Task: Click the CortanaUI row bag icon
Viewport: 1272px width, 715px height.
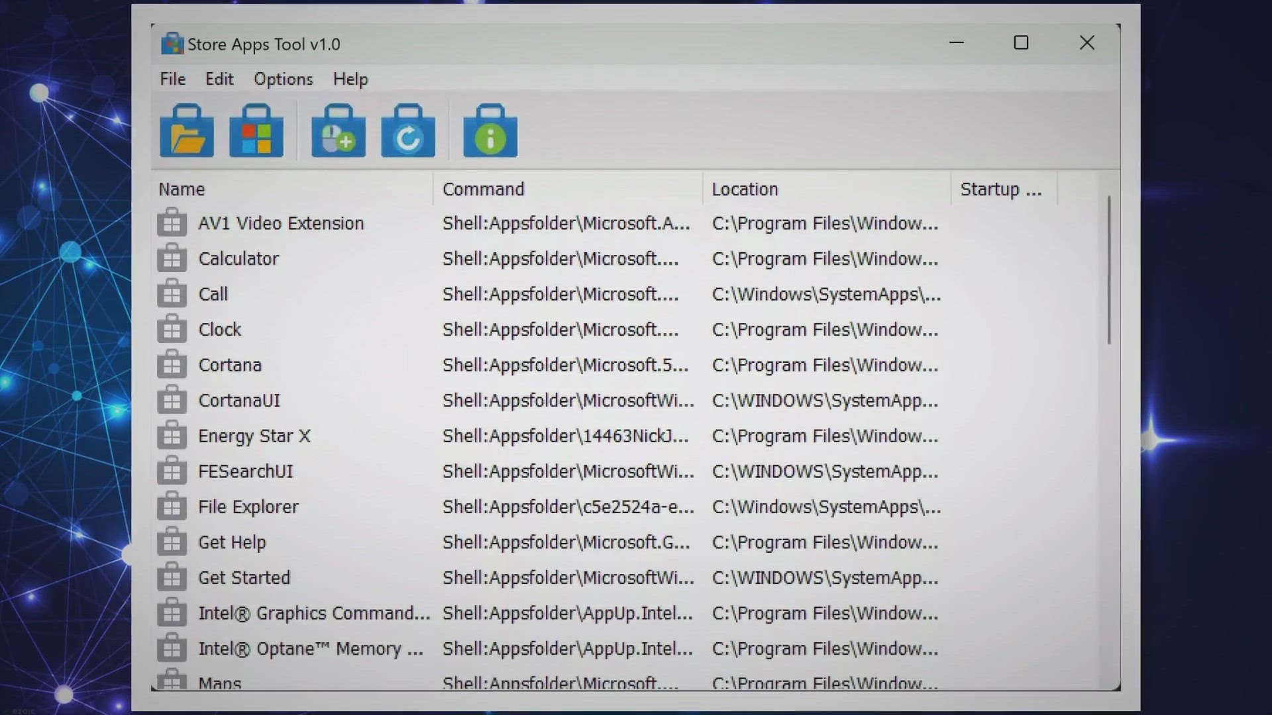Action: (x=172, y=400)
